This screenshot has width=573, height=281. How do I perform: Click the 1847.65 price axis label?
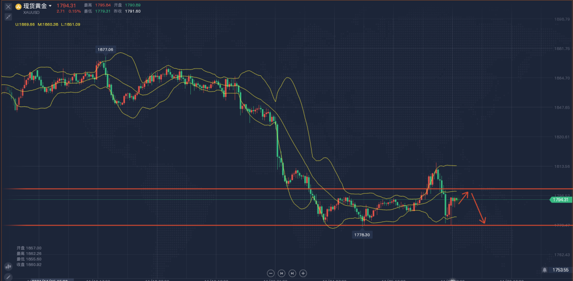[562, 107]
